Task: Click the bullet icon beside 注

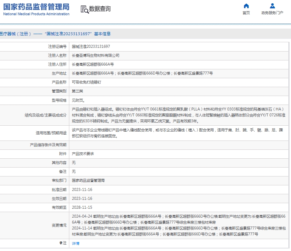Action: pyautogui.click(x=61, y=243)
